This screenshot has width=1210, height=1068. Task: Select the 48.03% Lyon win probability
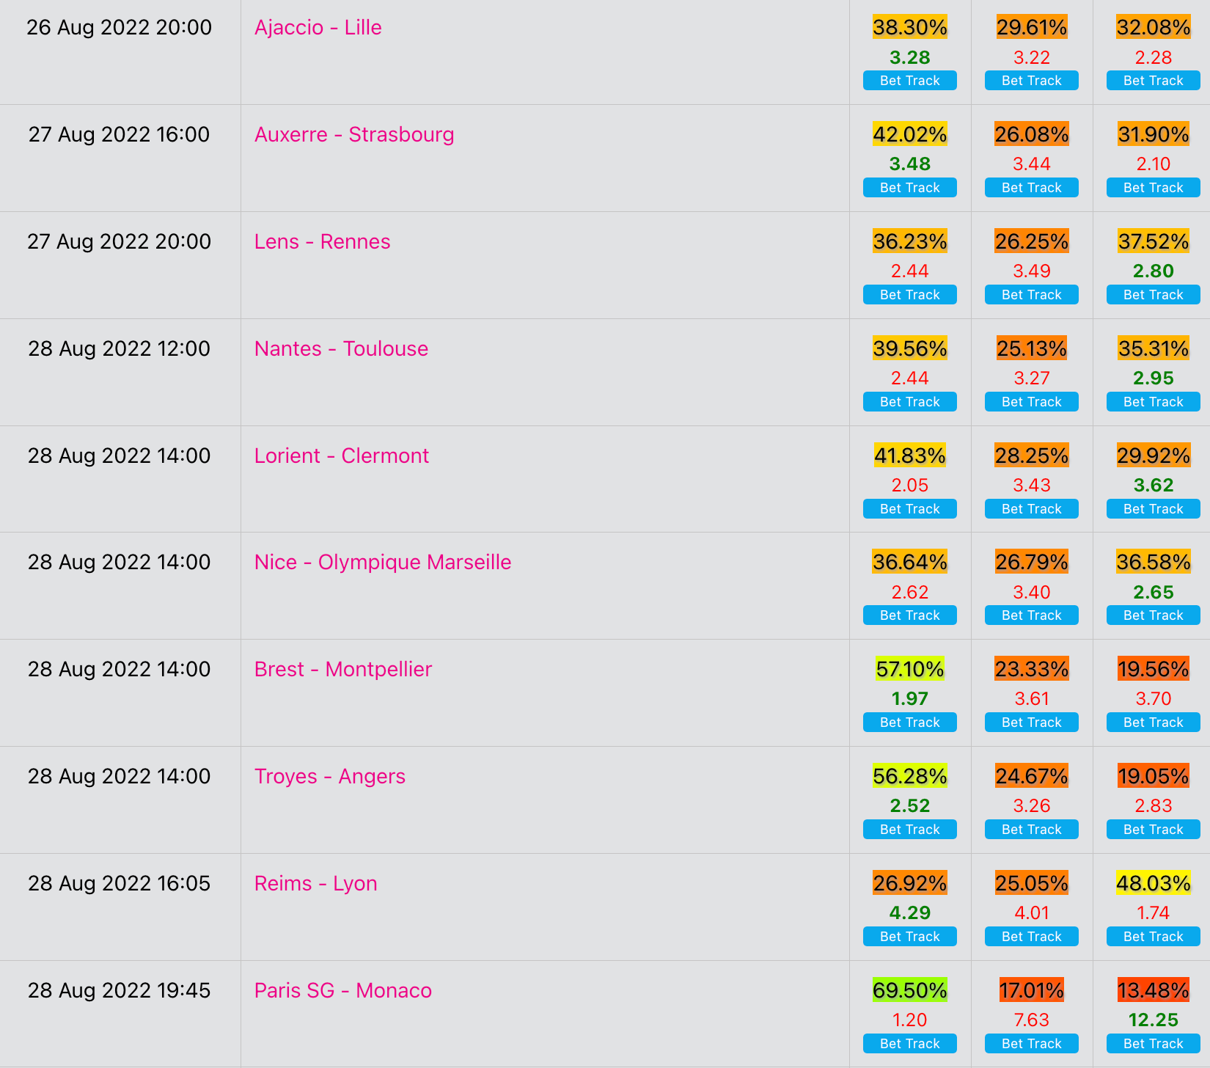(x=1154, y=883)
